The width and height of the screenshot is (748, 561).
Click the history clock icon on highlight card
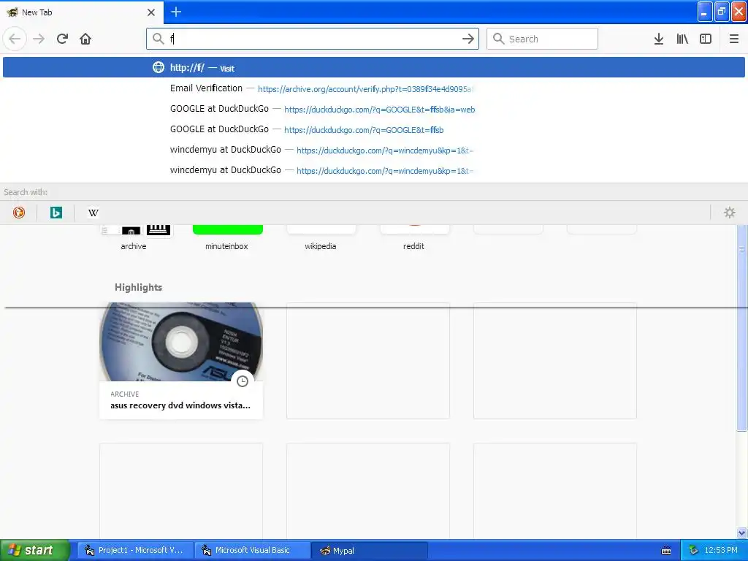243,381
